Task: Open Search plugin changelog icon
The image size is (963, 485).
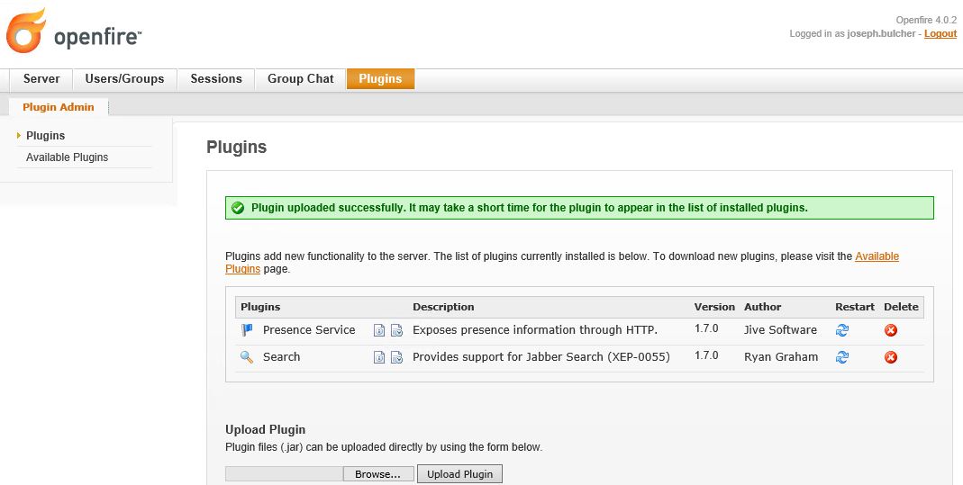Action: (x=396, y=357)
